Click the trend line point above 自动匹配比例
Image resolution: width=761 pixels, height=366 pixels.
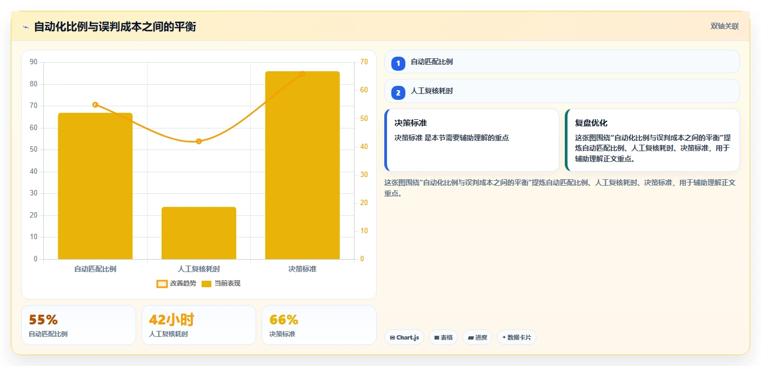(x=95, y=105)
